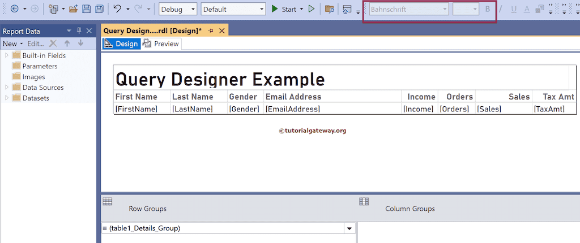Open the Undo history dropdown arrow
Image resolution: width=580 pixels, height=243 pixels.
point(127,9)
